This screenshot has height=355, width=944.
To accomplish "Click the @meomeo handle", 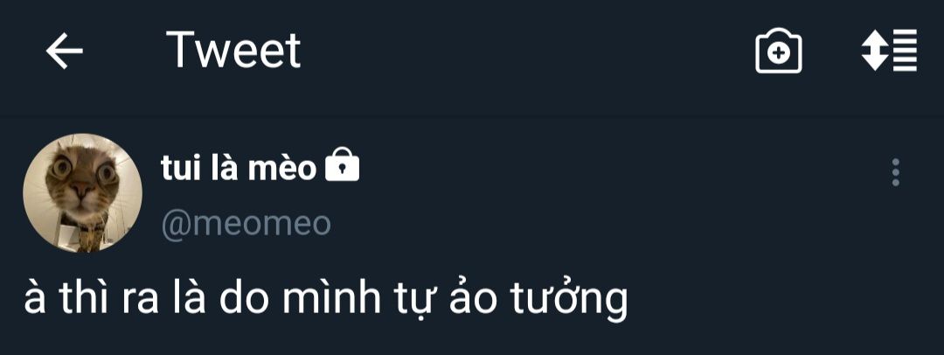I will coord(246,225).
